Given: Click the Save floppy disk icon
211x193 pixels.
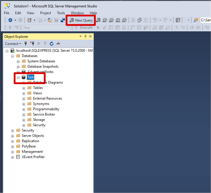Looking at the screenshot, I should (x=56, y=20).
